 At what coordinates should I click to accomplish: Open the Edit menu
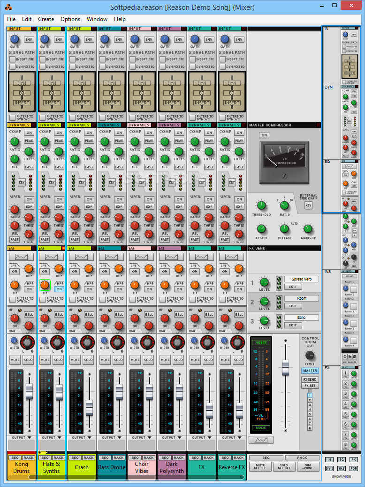26,19
